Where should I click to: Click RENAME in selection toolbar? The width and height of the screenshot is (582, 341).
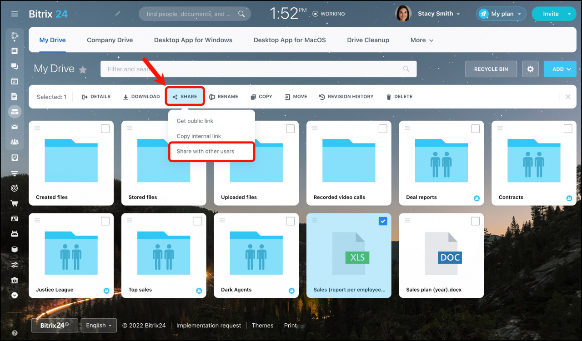point(224,97)
